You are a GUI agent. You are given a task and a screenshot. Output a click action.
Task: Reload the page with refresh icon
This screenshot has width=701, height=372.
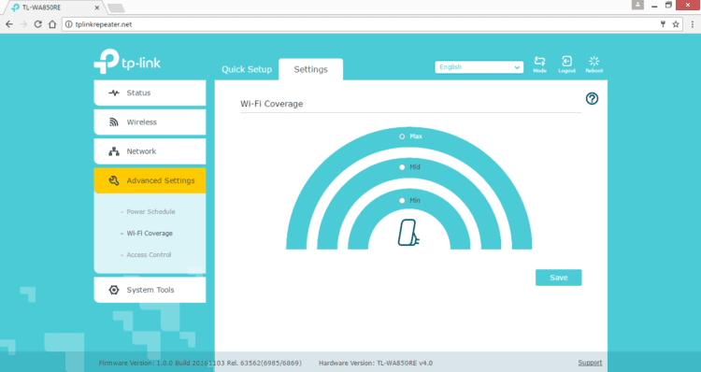click(38, 24)
